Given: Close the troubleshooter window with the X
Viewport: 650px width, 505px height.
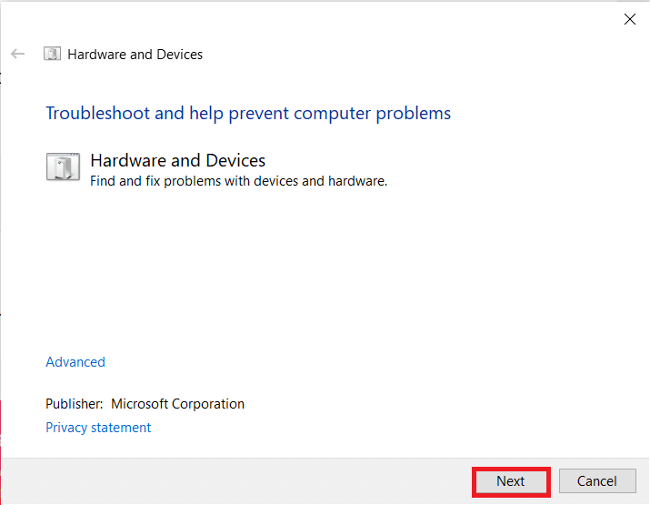Looking at the screenshot, I should tap(630, 19).
